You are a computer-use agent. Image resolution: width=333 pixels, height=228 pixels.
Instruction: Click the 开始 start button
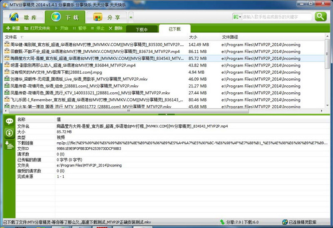(x=61, y=28)
